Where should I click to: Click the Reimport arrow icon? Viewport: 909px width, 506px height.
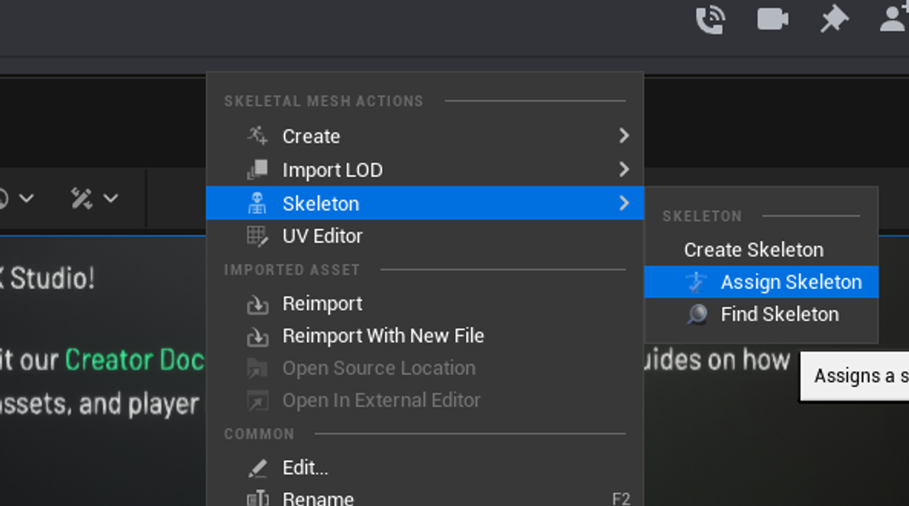click(x=257, y=304)
